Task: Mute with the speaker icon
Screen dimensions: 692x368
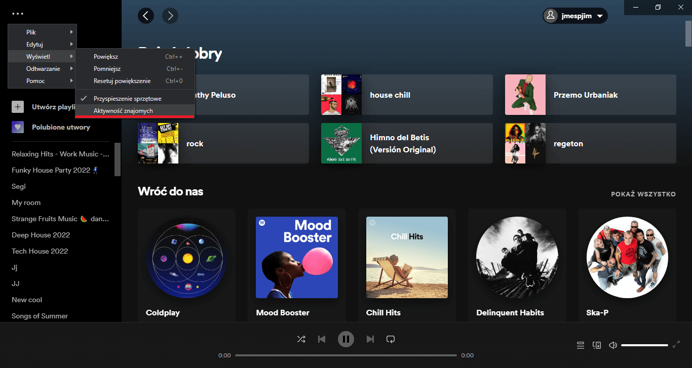Action: (613, 345)
